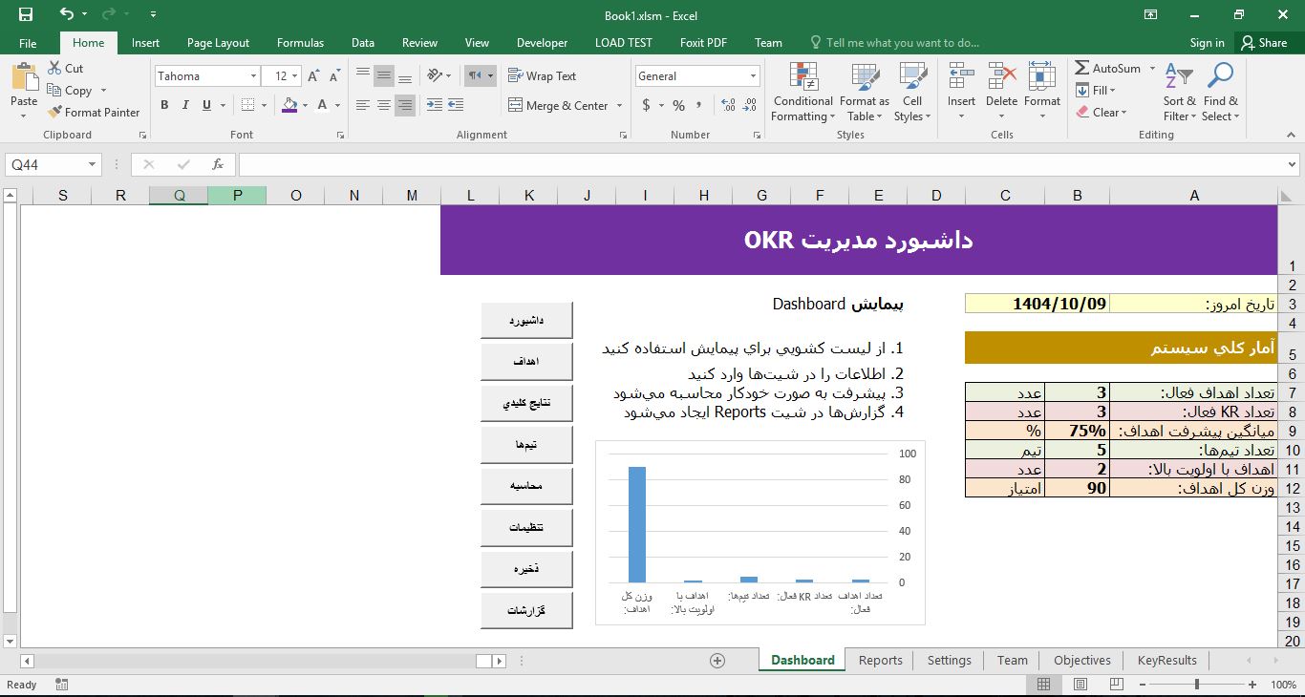Apply the AutoSum function
This screenshot has width=1305, height=697.
coord(1109,68)
